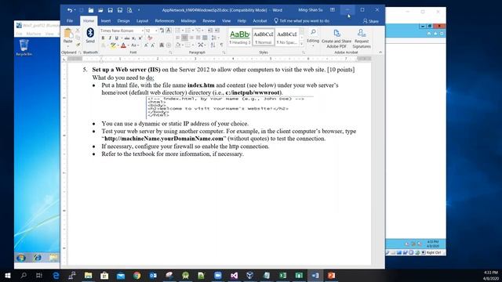502x282 pixels.
Task: Click the Print Preview icon in Quick Access toolbar
Action: point(129,10)
